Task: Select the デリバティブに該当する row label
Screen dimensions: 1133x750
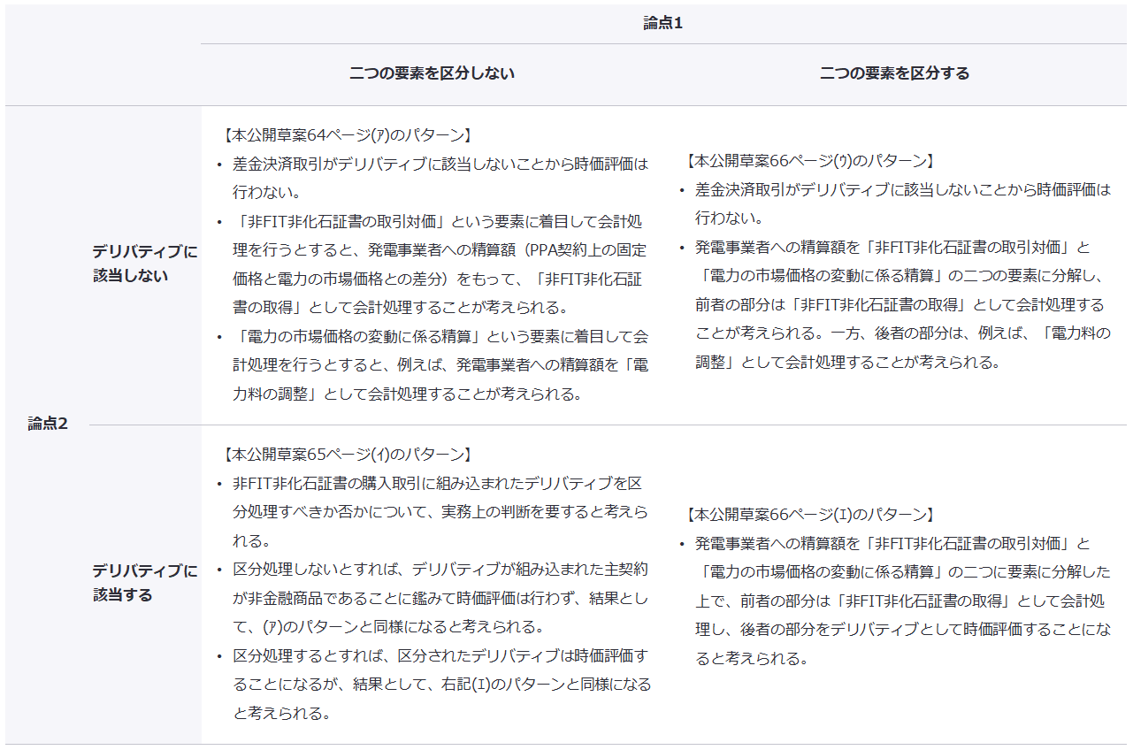Action: pyautogui.click(x=144, y=583)
